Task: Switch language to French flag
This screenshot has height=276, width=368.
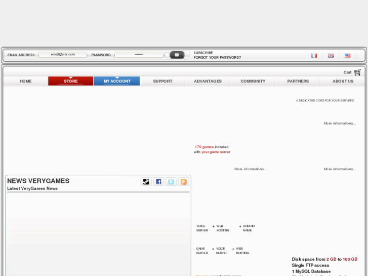Action: [314, 56]
